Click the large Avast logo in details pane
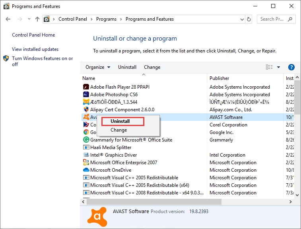Image resolution: width=301 pixels, height=229 pixels. (97, 217)
